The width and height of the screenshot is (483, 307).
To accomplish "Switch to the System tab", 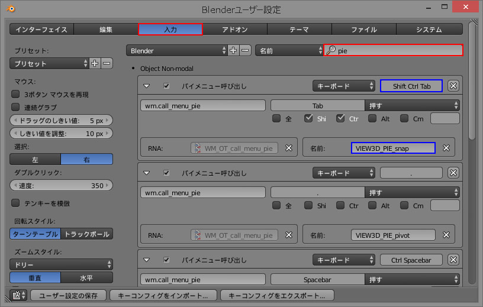I will (429, 29).
